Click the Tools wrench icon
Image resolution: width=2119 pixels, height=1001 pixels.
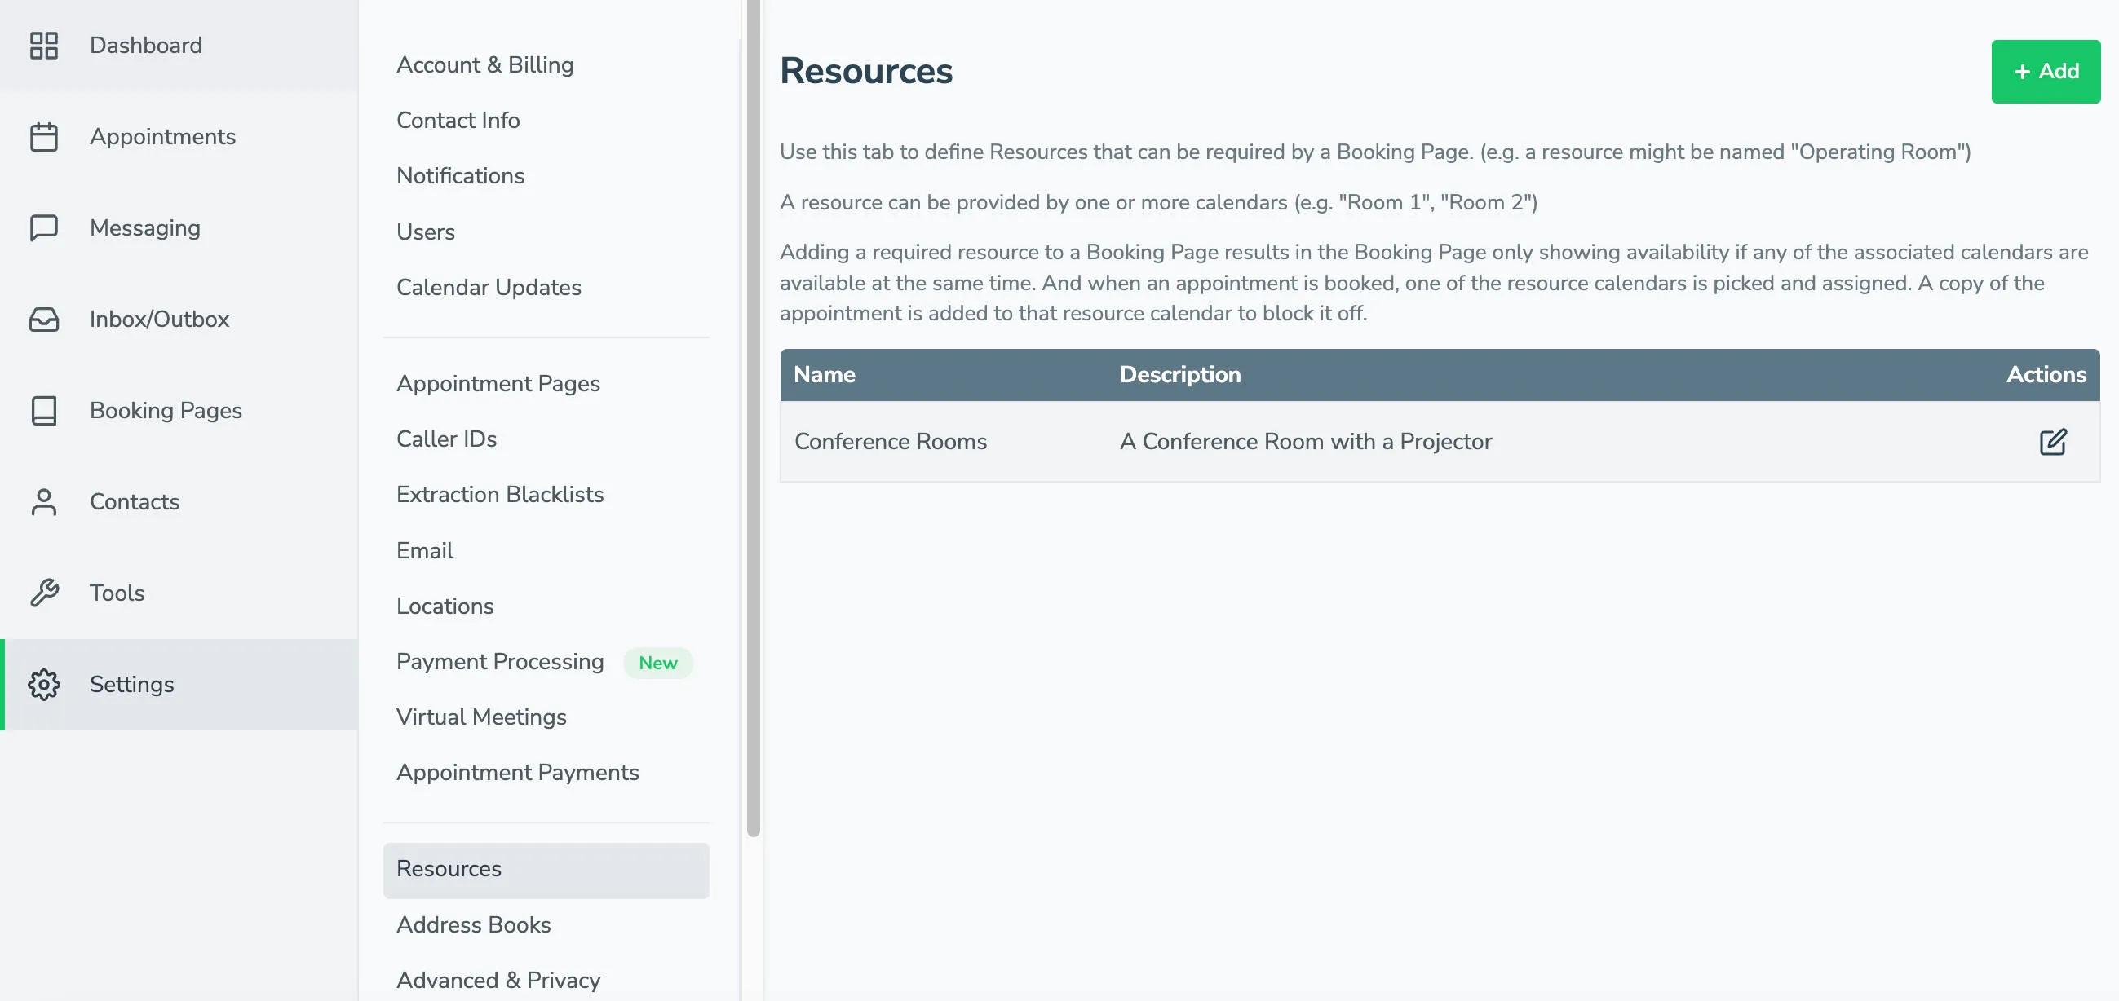[43, 593]
